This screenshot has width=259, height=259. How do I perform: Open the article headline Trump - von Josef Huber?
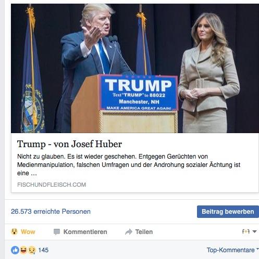pyautogui.click(x=69, y=144)
